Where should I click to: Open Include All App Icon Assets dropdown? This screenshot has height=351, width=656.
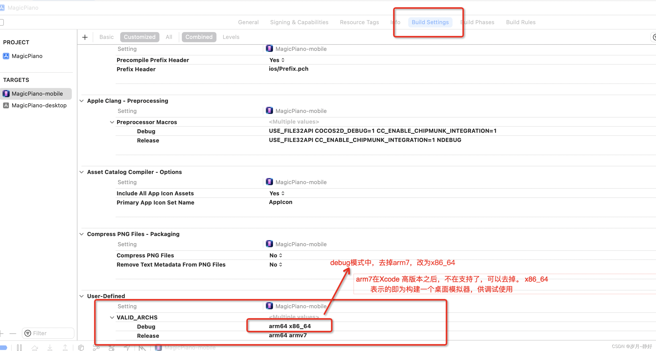[277, 193]
